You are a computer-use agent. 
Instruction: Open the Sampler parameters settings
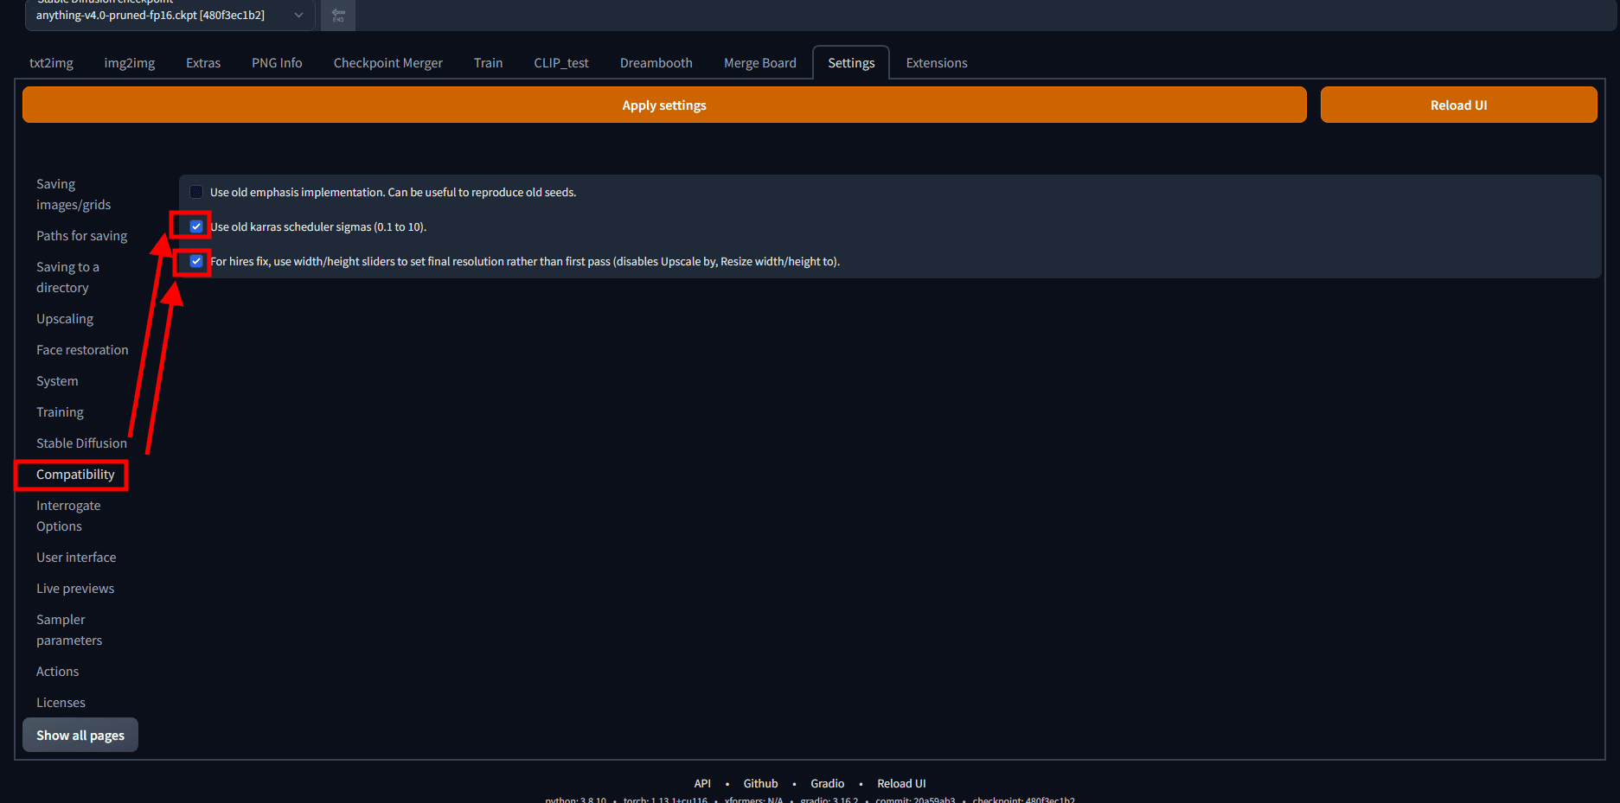(x=69, y=630)
